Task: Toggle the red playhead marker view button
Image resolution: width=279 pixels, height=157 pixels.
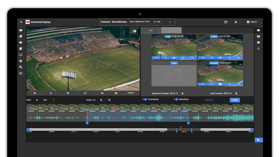Action: coord(53,100)
